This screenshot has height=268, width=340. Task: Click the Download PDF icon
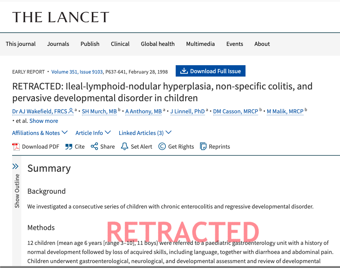coord(16,147)
